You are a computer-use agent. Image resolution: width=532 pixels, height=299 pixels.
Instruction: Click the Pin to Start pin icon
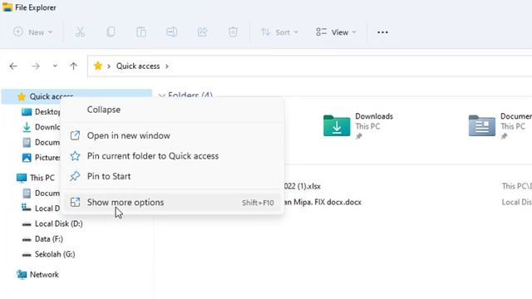click(x=75, y=176)
